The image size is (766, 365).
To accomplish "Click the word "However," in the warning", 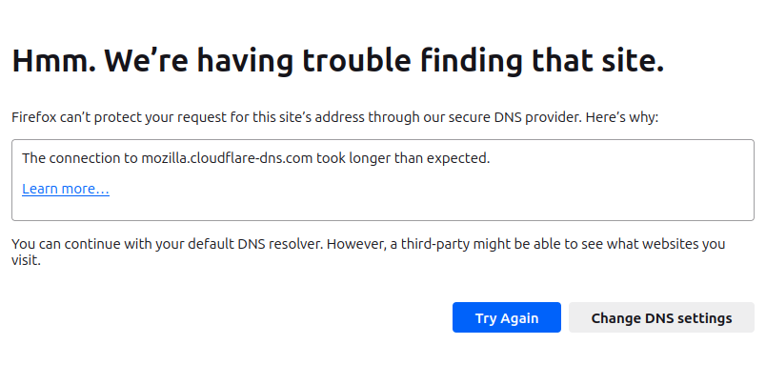I will tap(354, 244).
